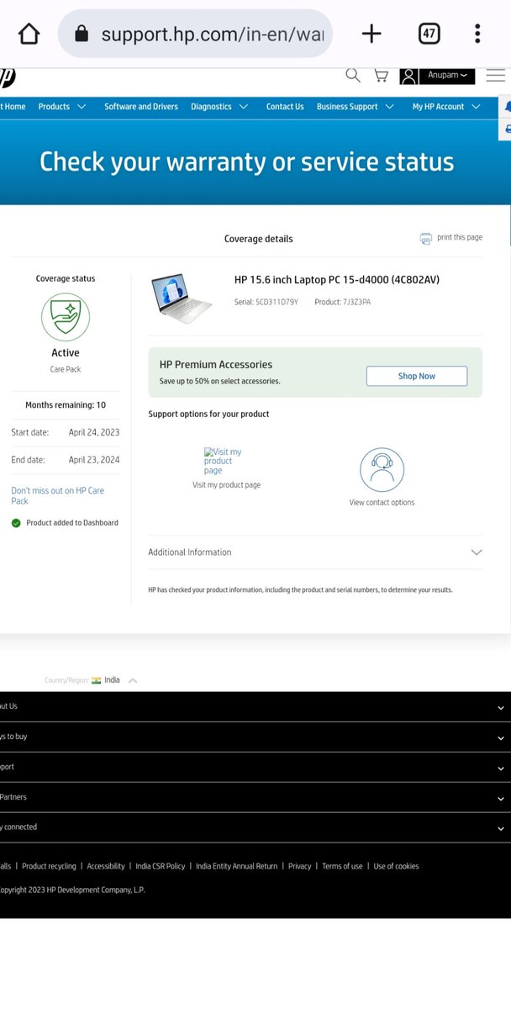Open the Anupam account dropdown
This screenshot has width=511, height=1009.
tap(447, 76)
